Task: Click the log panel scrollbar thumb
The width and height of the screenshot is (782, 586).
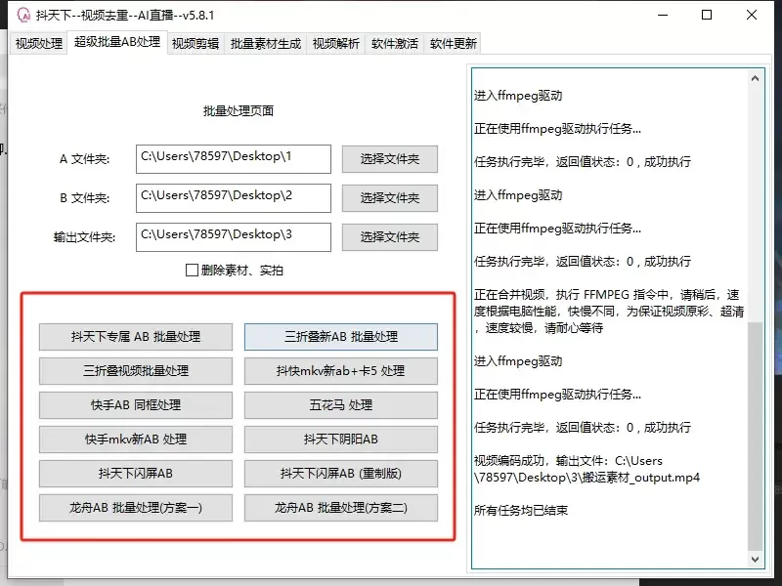Action: 755,436
